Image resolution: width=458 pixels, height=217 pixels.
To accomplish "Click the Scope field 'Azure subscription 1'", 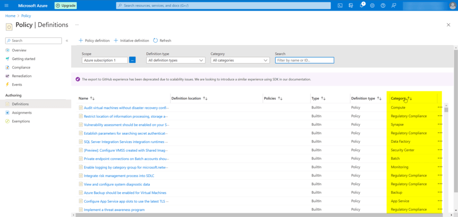I will click(105, 60).
